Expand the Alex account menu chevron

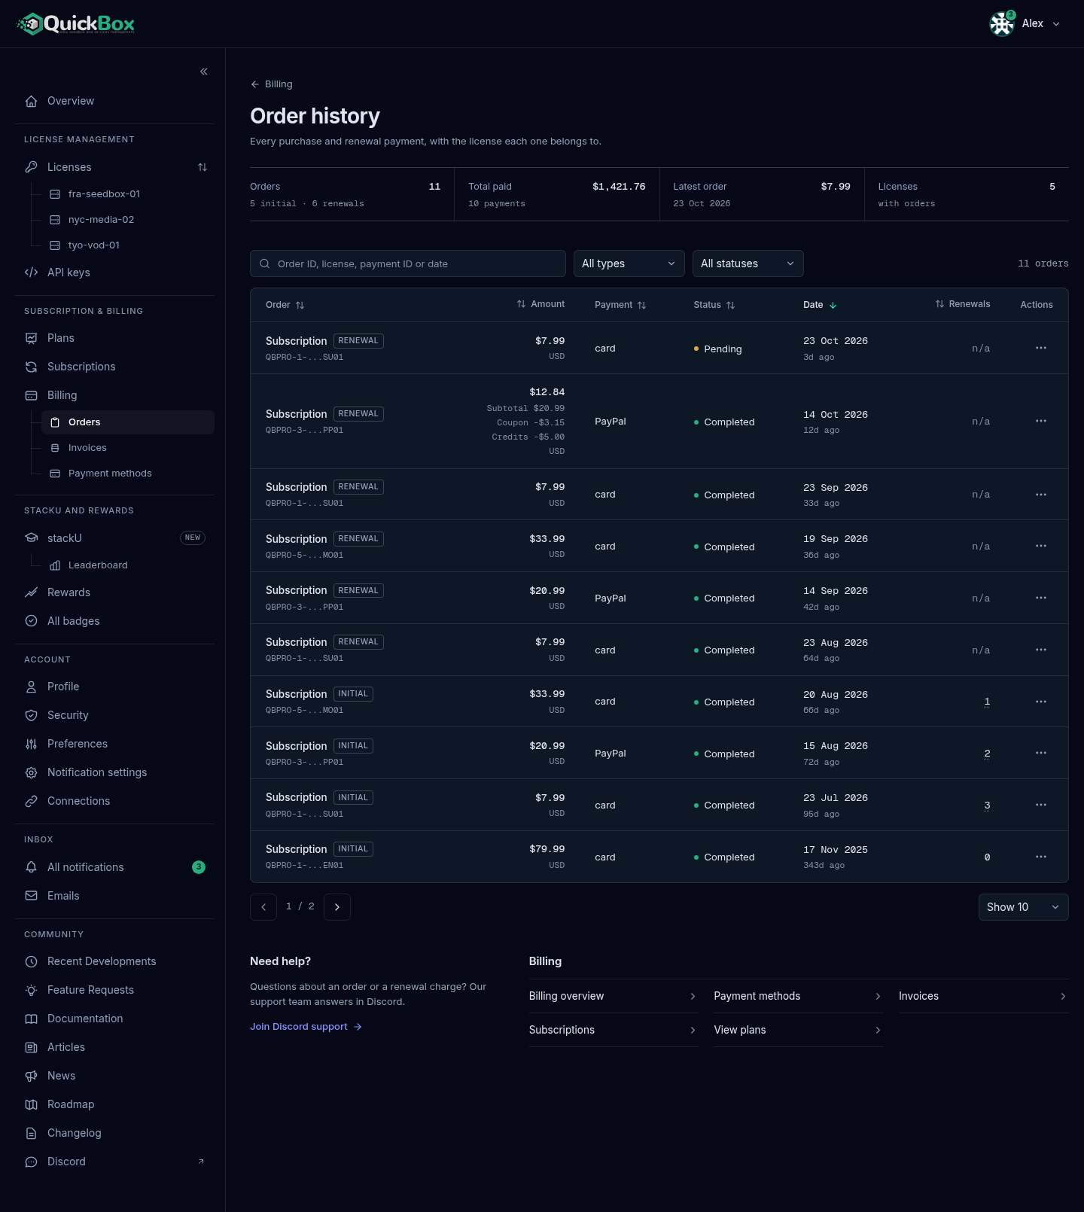point(1056,24)
